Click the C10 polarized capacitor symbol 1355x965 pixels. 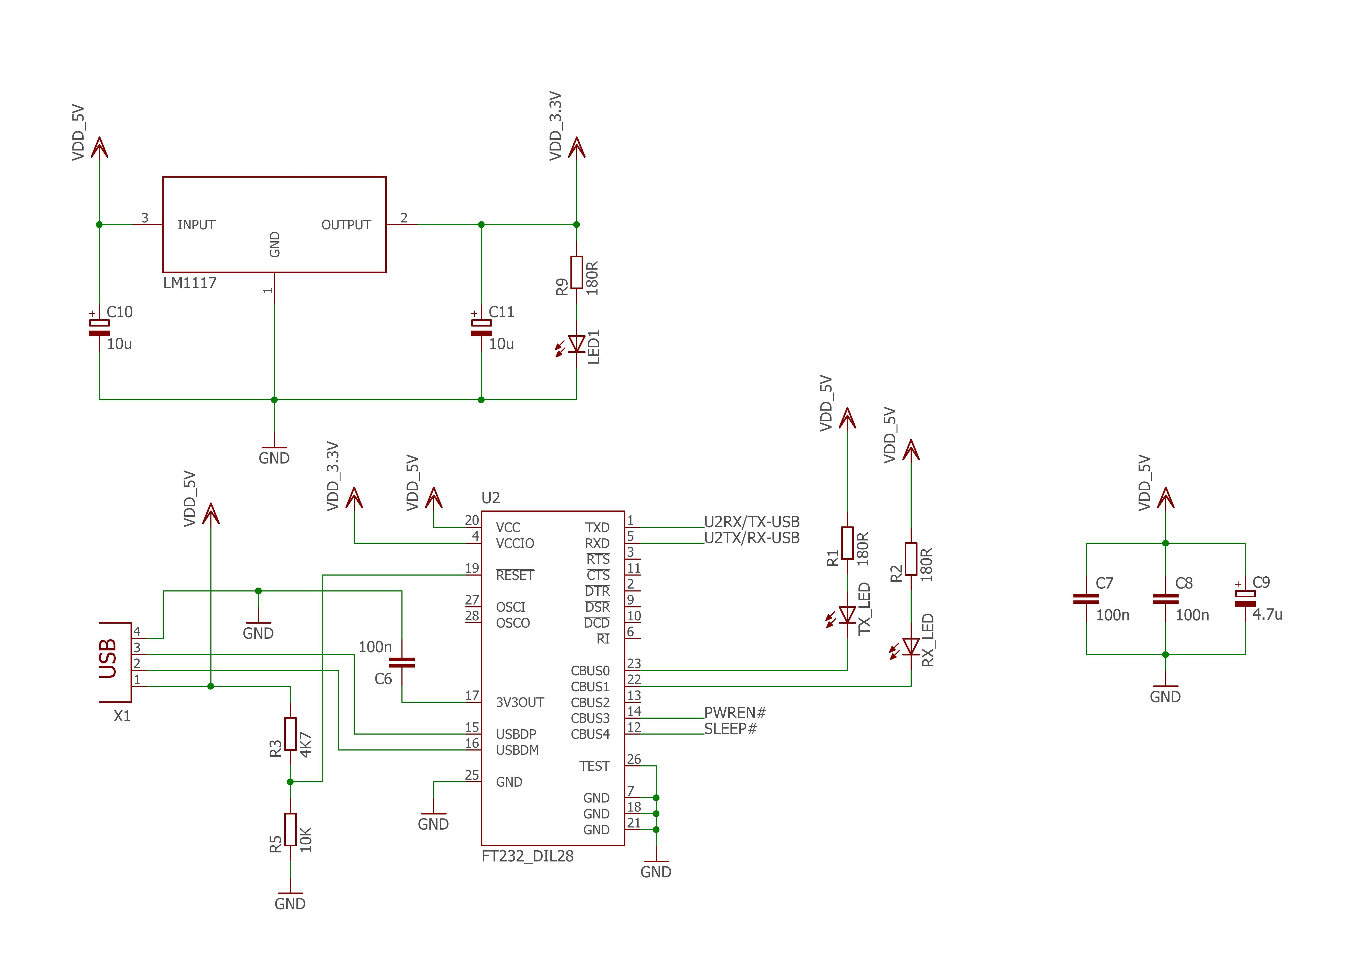click(x=99, y=328)
